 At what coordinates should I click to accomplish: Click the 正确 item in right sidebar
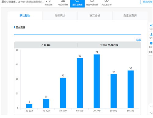click(x=150, y=52)
